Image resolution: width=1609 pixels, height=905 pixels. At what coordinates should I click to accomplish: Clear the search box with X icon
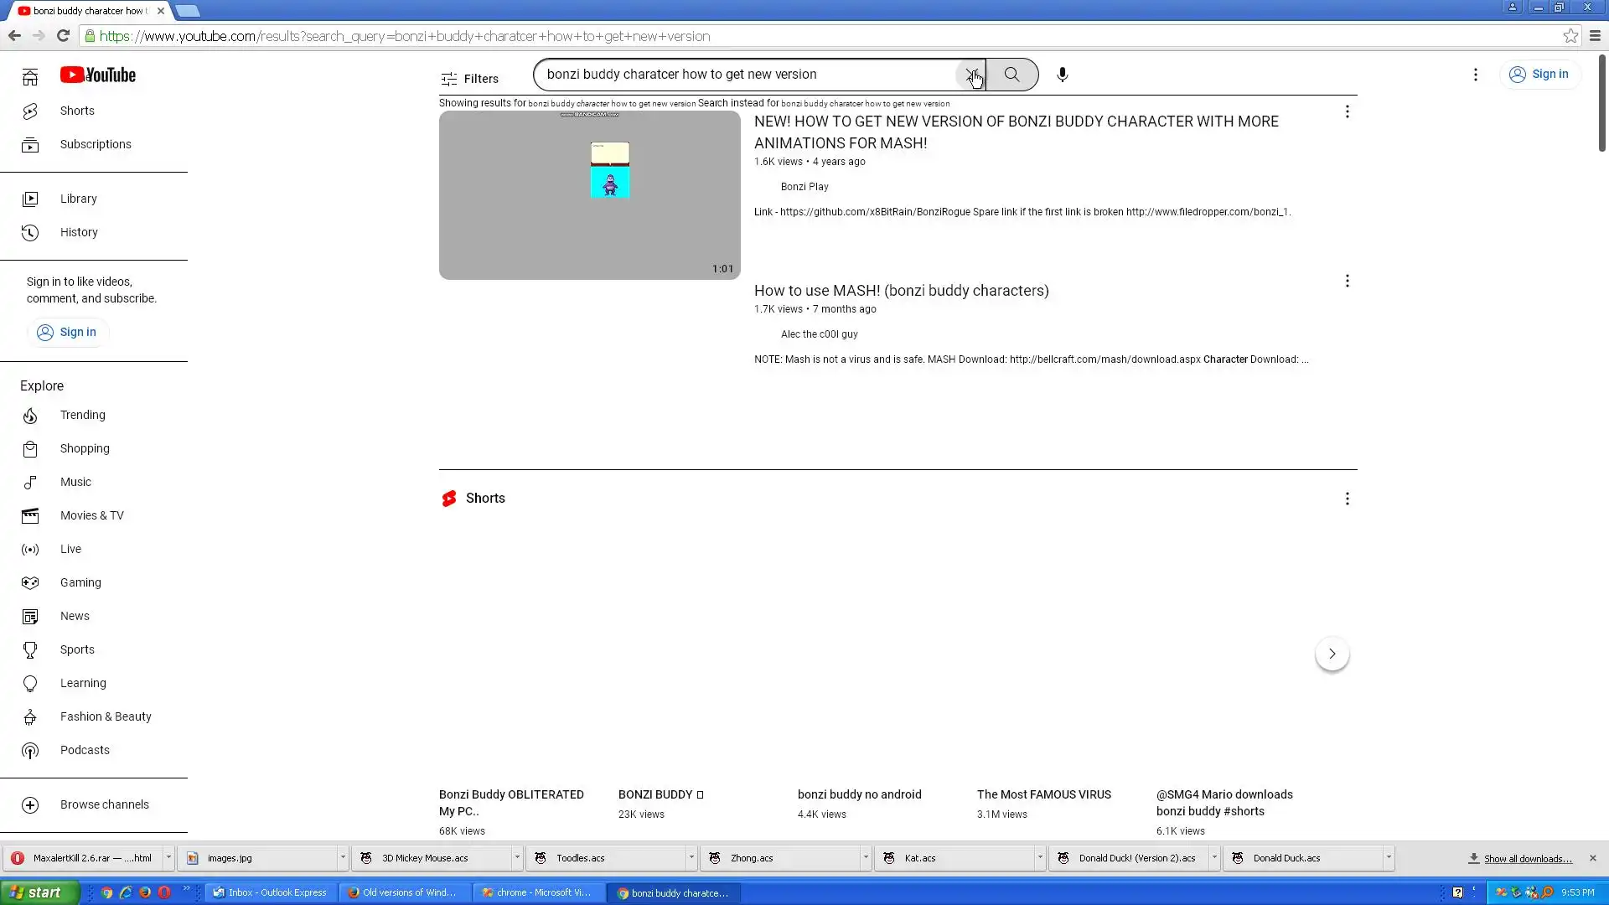[x=970, y=75]
